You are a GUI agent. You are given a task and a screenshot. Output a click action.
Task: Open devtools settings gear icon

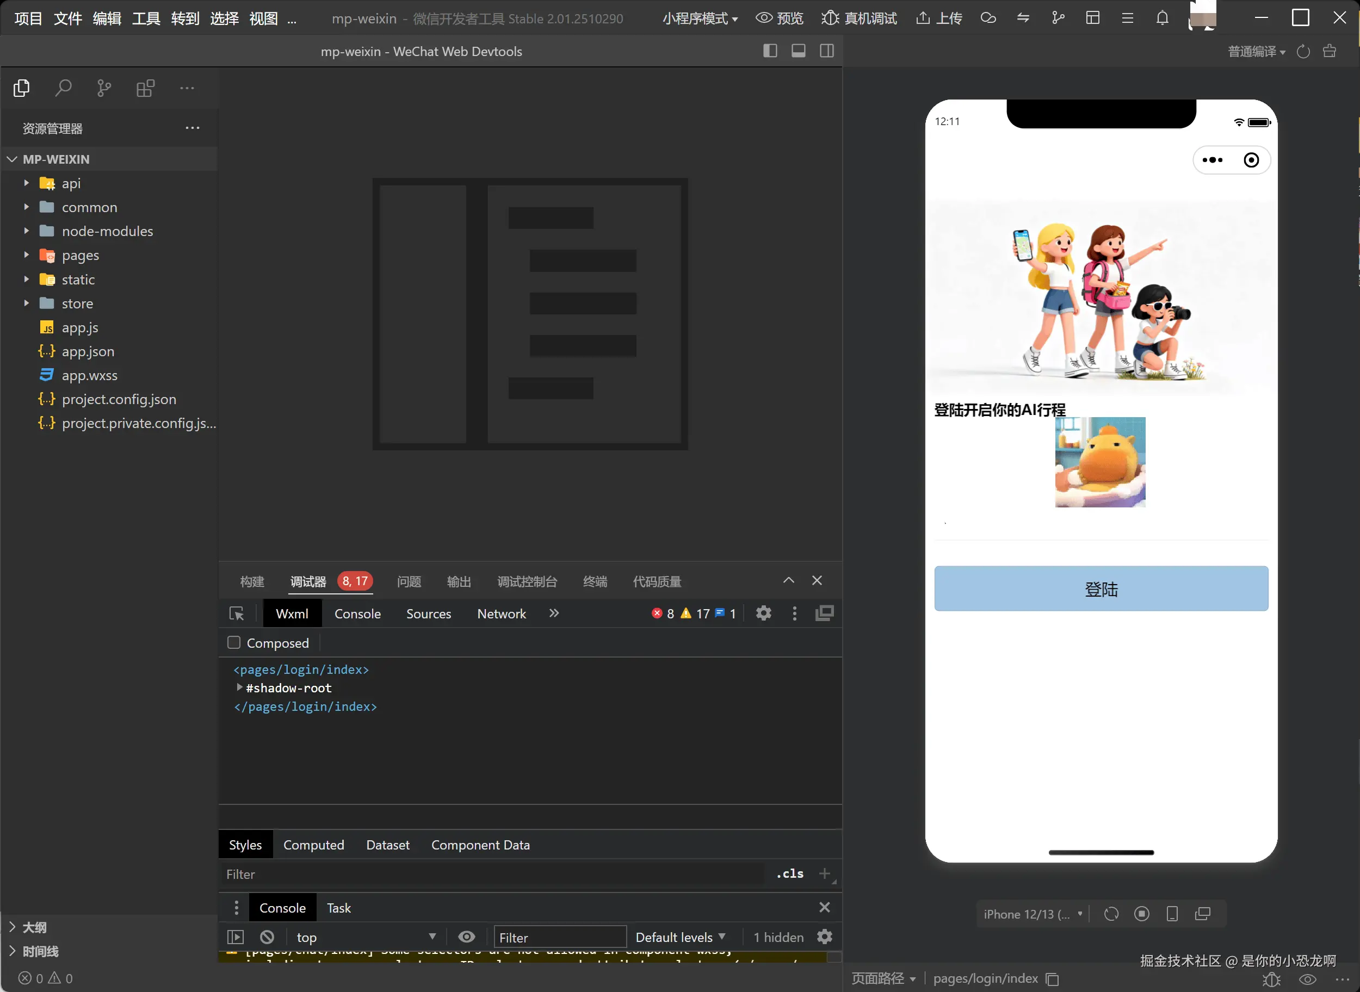pos(763,613)
